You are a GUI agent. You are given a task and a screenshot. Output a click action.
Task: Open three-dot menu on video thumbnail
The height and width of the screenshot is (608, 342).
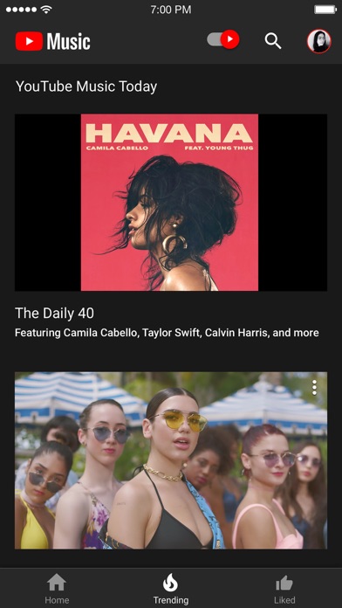314,387
